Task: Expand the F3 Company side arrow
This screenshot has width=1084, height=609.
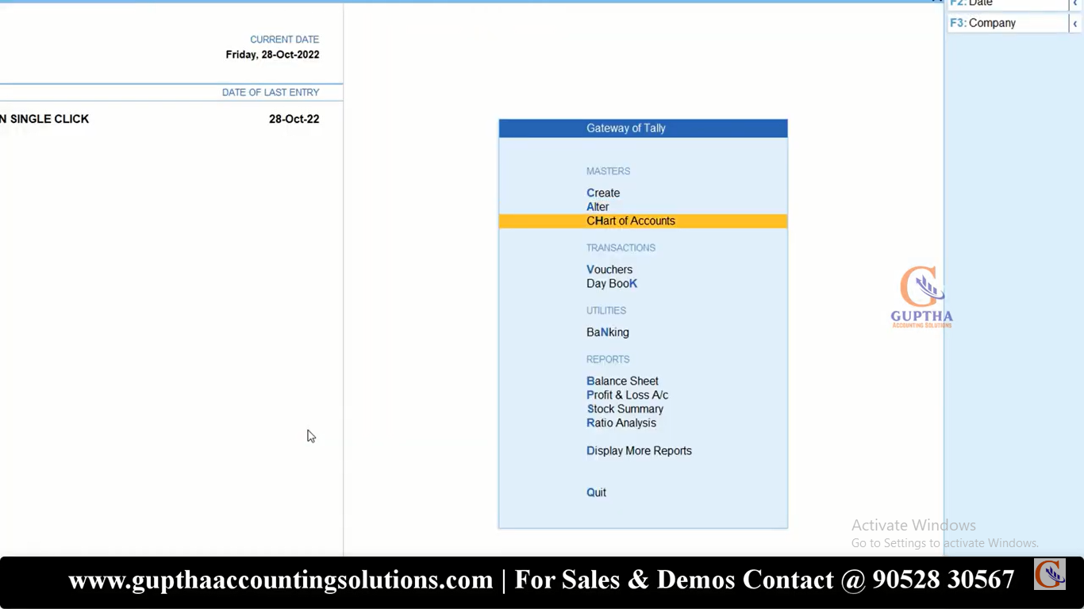Action: point(1075,23)
